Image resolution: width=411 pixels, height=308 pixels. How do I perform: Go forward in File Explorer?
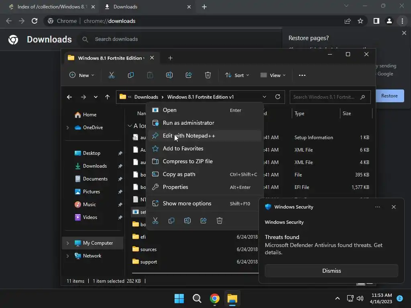pos(83,97)
